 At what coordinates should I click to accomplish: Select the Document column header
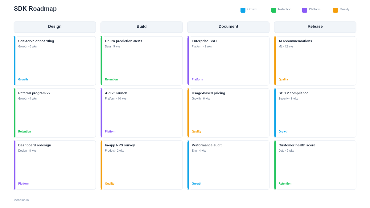[228, 27]
